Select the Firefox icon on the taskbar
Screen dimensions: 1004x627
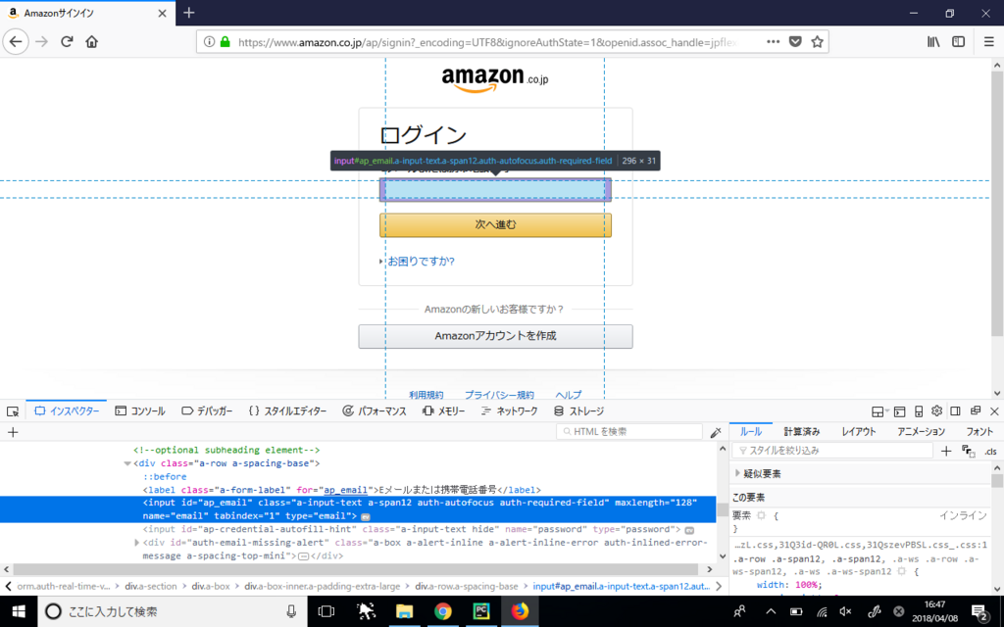click(520, 612)
